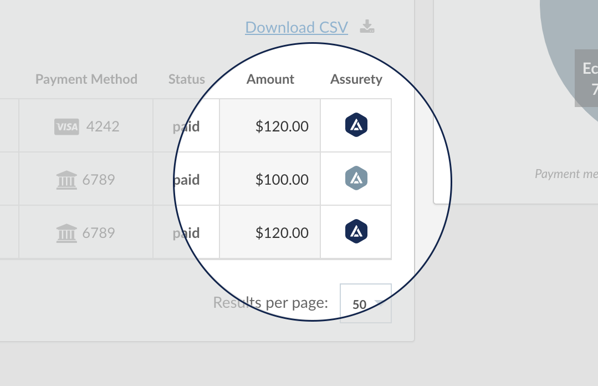Click the Assurety badge in the bottom $120.00 row
Screen dimensions: 598x386
pos(356,231)
